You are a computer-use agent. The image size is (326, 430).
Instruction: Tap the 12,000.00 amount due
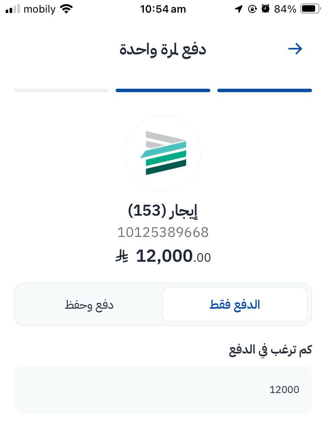click(x=173, y=257)
